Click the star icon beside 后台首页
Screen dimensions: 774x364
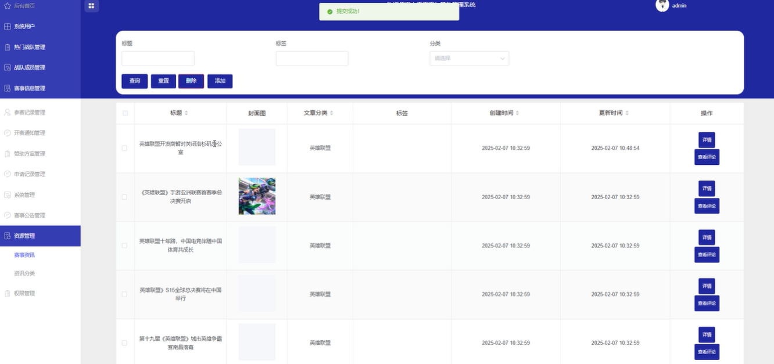[8, 6]
